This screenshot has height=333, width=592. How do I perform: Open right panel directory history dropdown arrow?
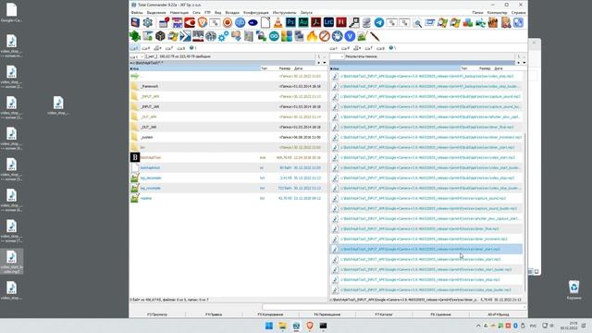tap(524, 63)
